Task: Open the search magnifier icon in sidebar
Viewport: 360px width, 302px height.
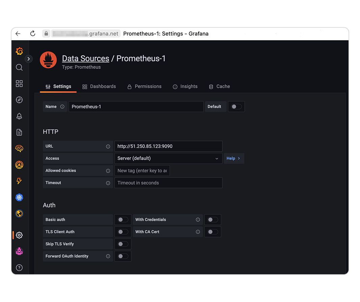Action: coord(19,67)
